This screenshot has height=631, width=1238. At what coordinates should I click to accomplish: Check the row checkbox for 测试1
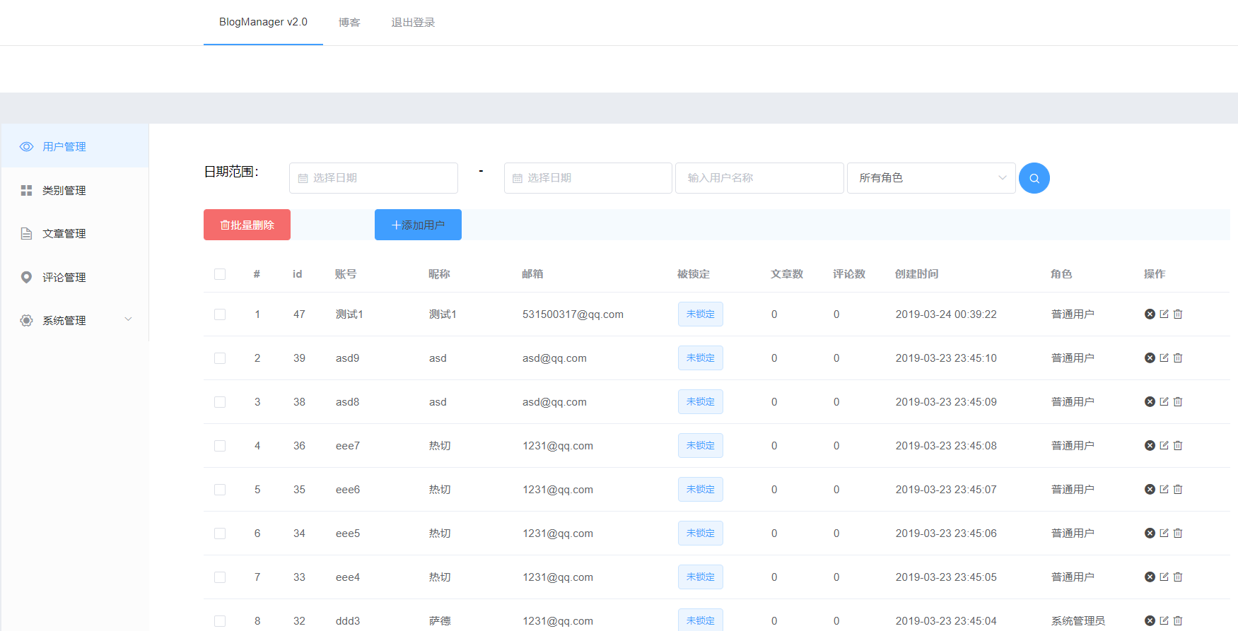pyautogui.click(x=220, y=314)
